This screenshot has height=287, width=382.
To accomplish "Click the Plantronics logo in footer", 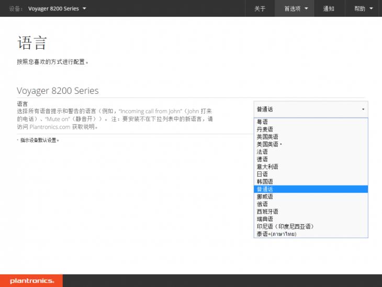I will coord(32,281).
